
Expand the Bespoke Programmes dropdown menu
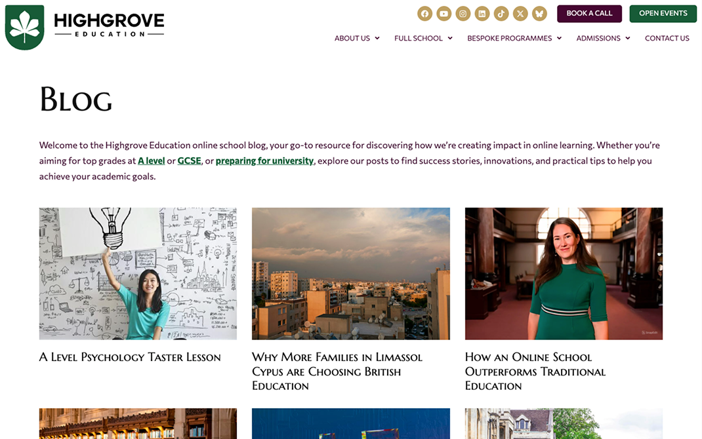(514, 39)
